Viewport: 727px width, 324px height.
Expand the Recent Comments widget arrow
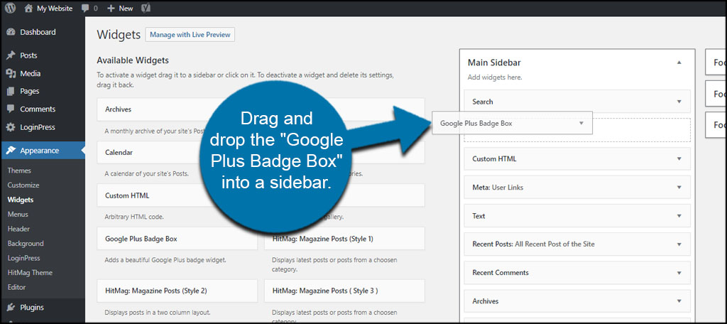[x=679, y=273]
